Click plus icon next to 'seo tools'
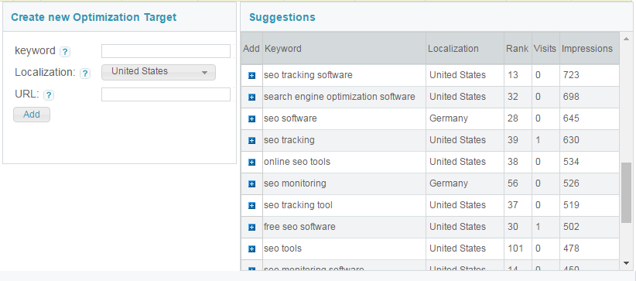Screen dimensions: 636x281 point(251,249)
